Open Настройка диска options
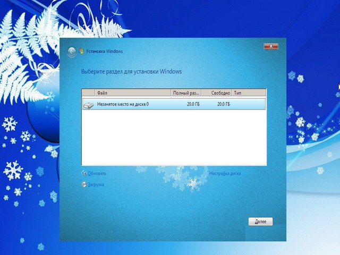This screenshot has width=340, height=255. click(x=225, y=174)
